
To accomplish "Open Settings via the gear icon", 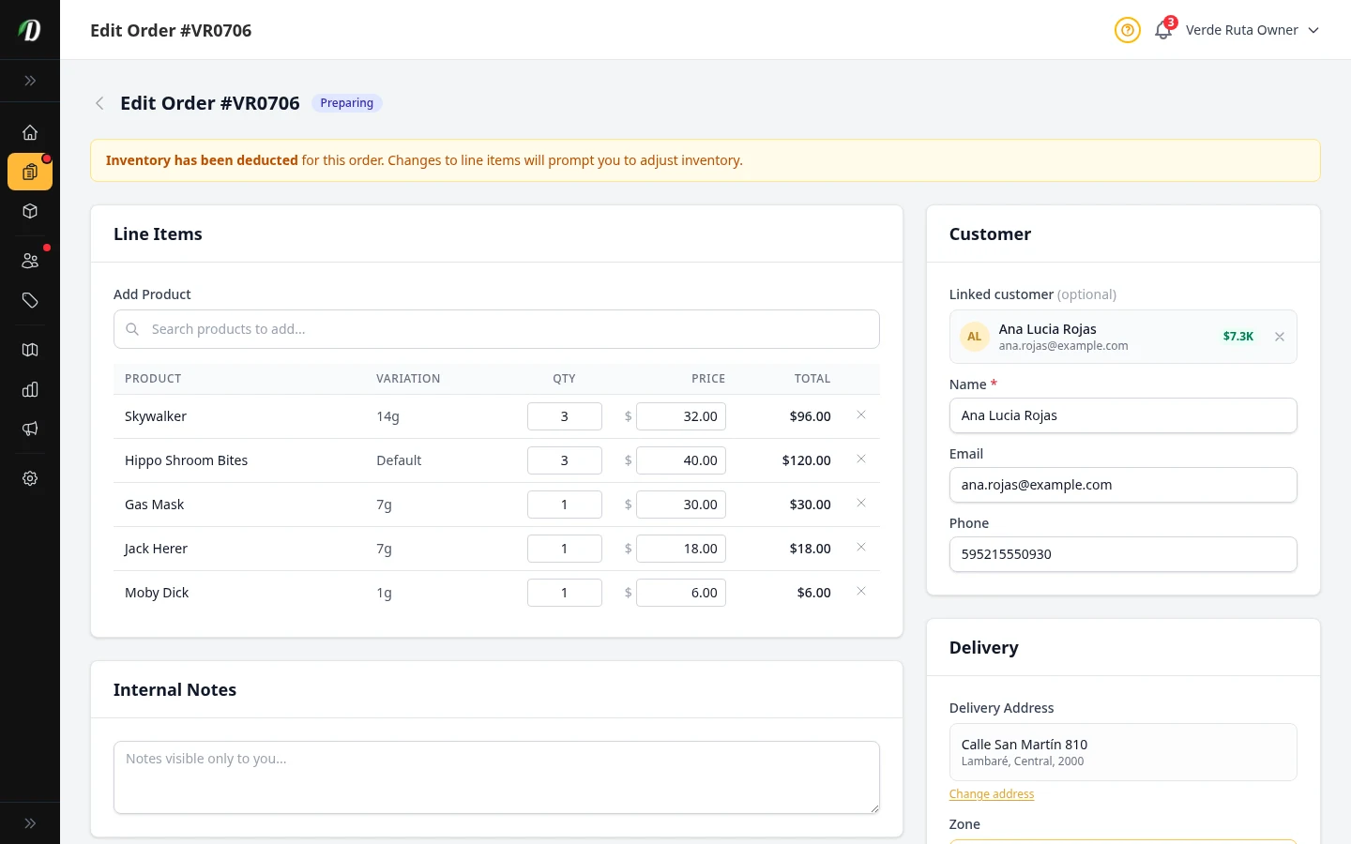I will pos(30,478).
